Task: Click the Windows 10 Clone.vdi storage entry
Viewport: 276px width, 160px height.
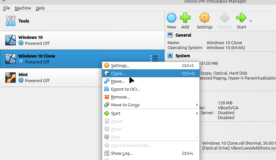Action: pos(239,143)
